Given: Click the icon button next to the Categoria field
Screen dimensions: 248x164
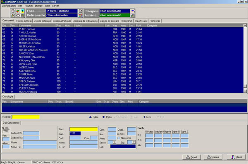Looking at the screenshot, I should [x=133, y=11].
